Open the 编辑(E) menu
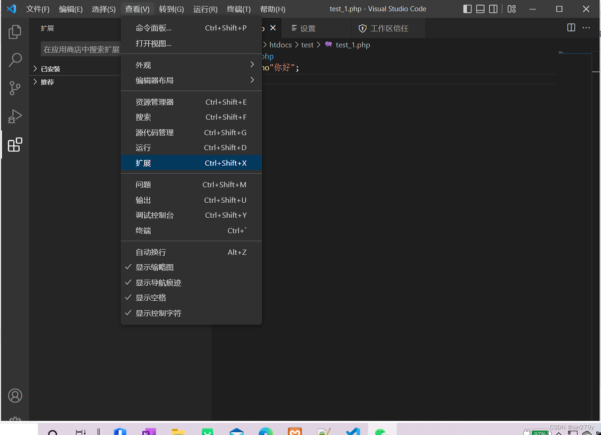The height and width of the screenshot is (435, 601). click(x=71, y=9)
